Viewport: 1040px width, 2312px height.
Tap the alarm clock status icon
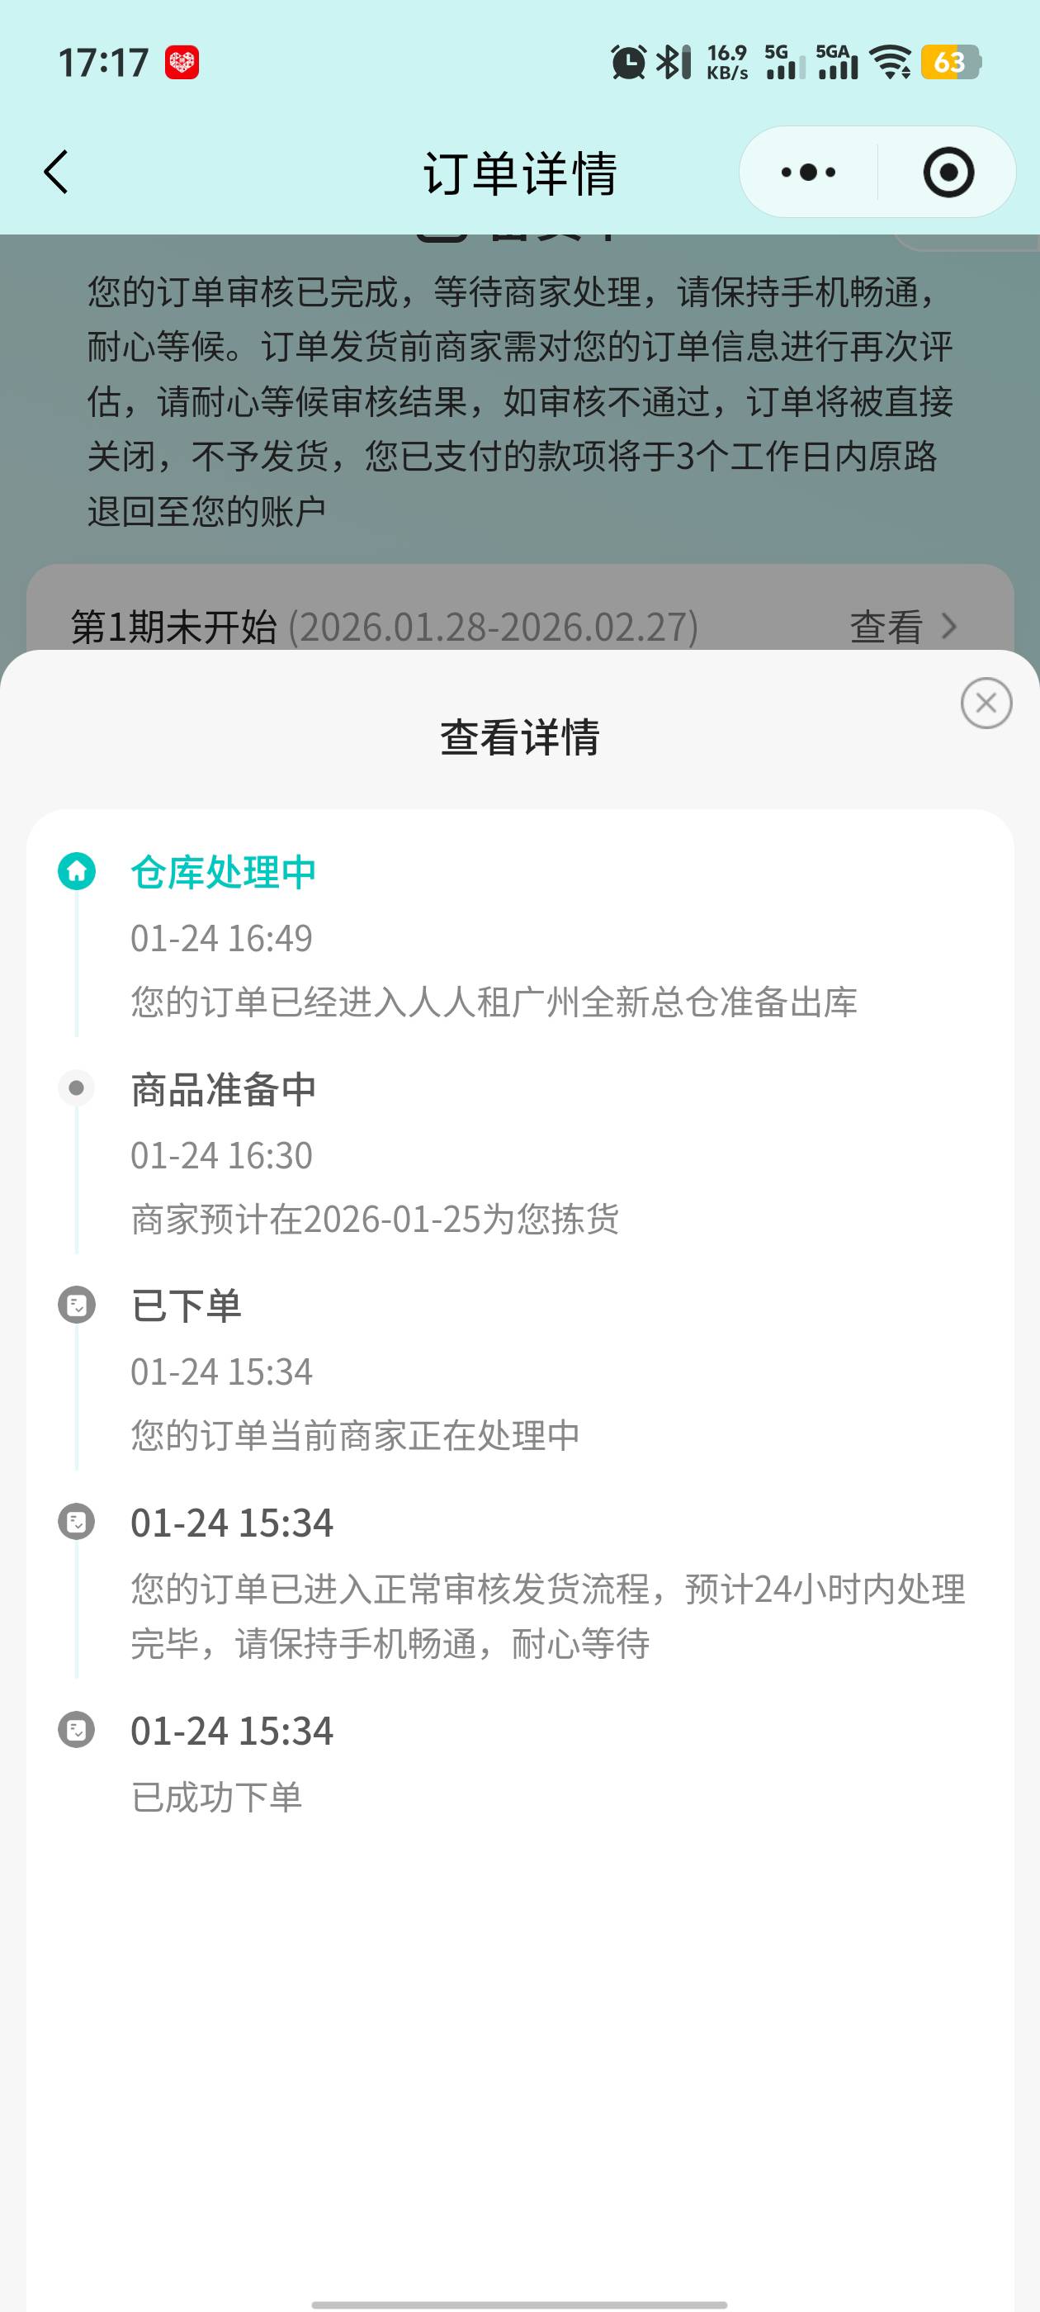(628, 63)
